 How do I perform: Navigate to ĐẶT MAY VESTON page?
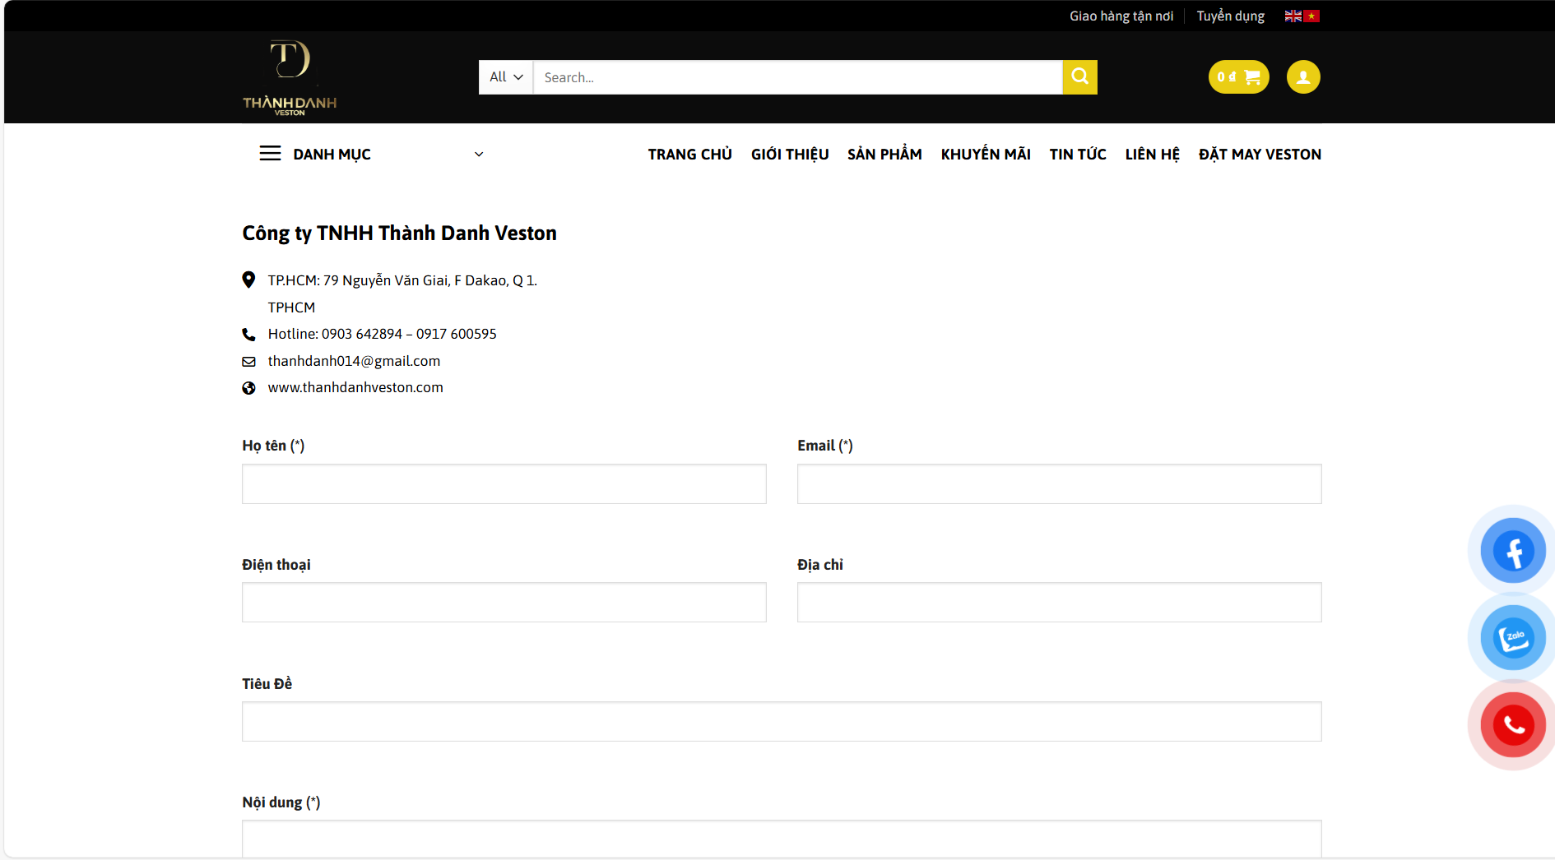click(x=1259, y=155)
